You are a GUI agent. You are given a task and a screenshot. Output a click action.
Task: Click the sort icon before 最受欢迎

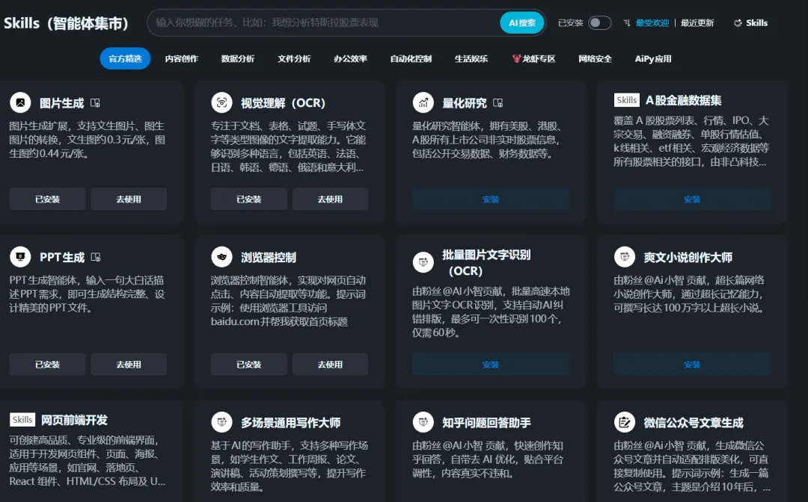click(x=627, y=22)
